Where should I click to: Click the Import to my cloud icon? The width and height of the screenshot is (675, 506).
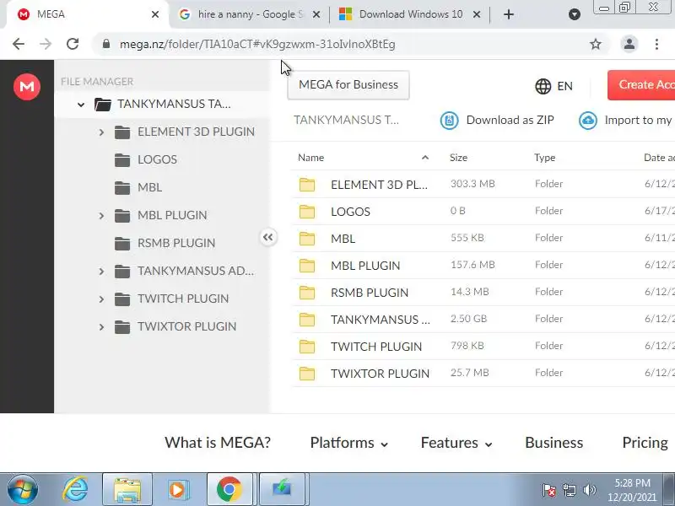[x=587, y=121]
